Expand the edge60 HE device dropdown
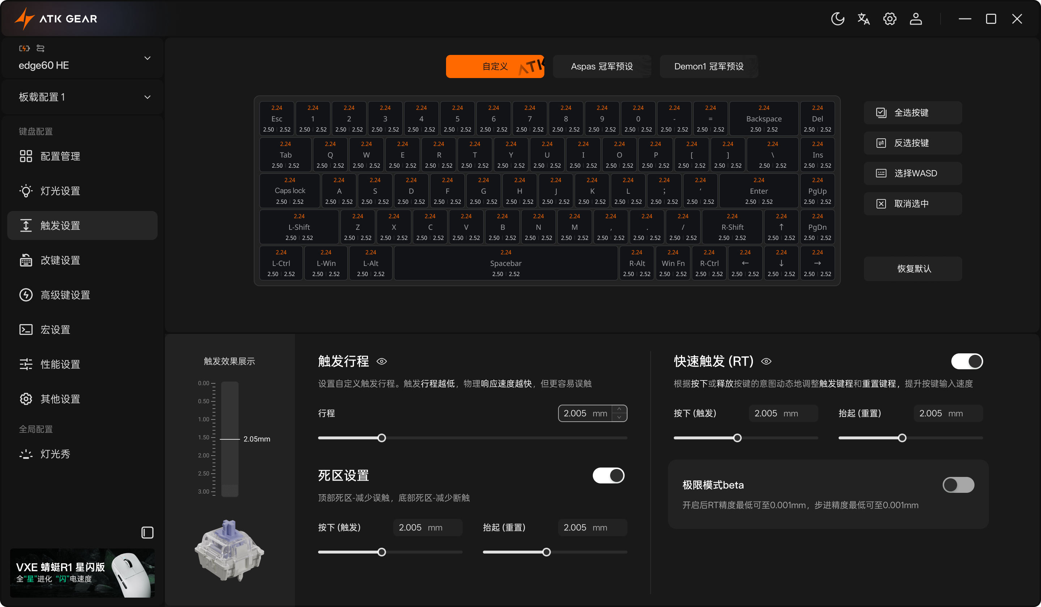This screenshot has width=1041, height=607. tap(147, 58)
